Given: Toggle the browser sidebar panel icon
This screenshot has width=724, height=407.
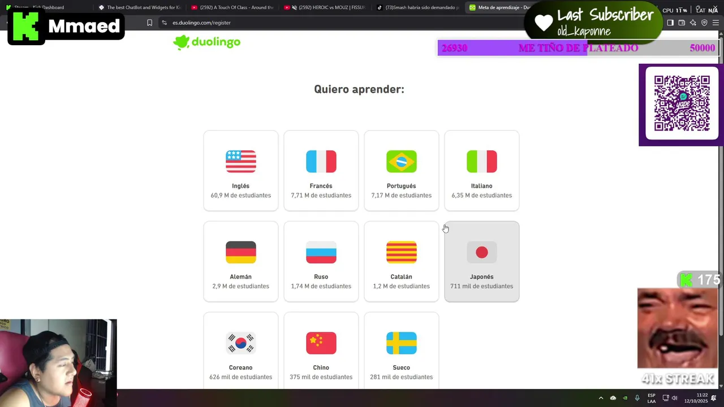Looking at the screenshot, I should [x=670, y=23].
